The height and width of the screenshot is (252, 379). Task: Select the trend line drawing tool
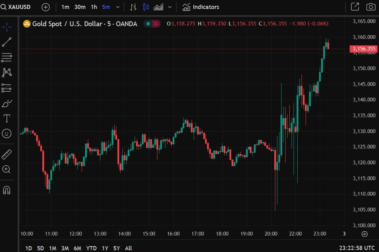coord(7,42)
